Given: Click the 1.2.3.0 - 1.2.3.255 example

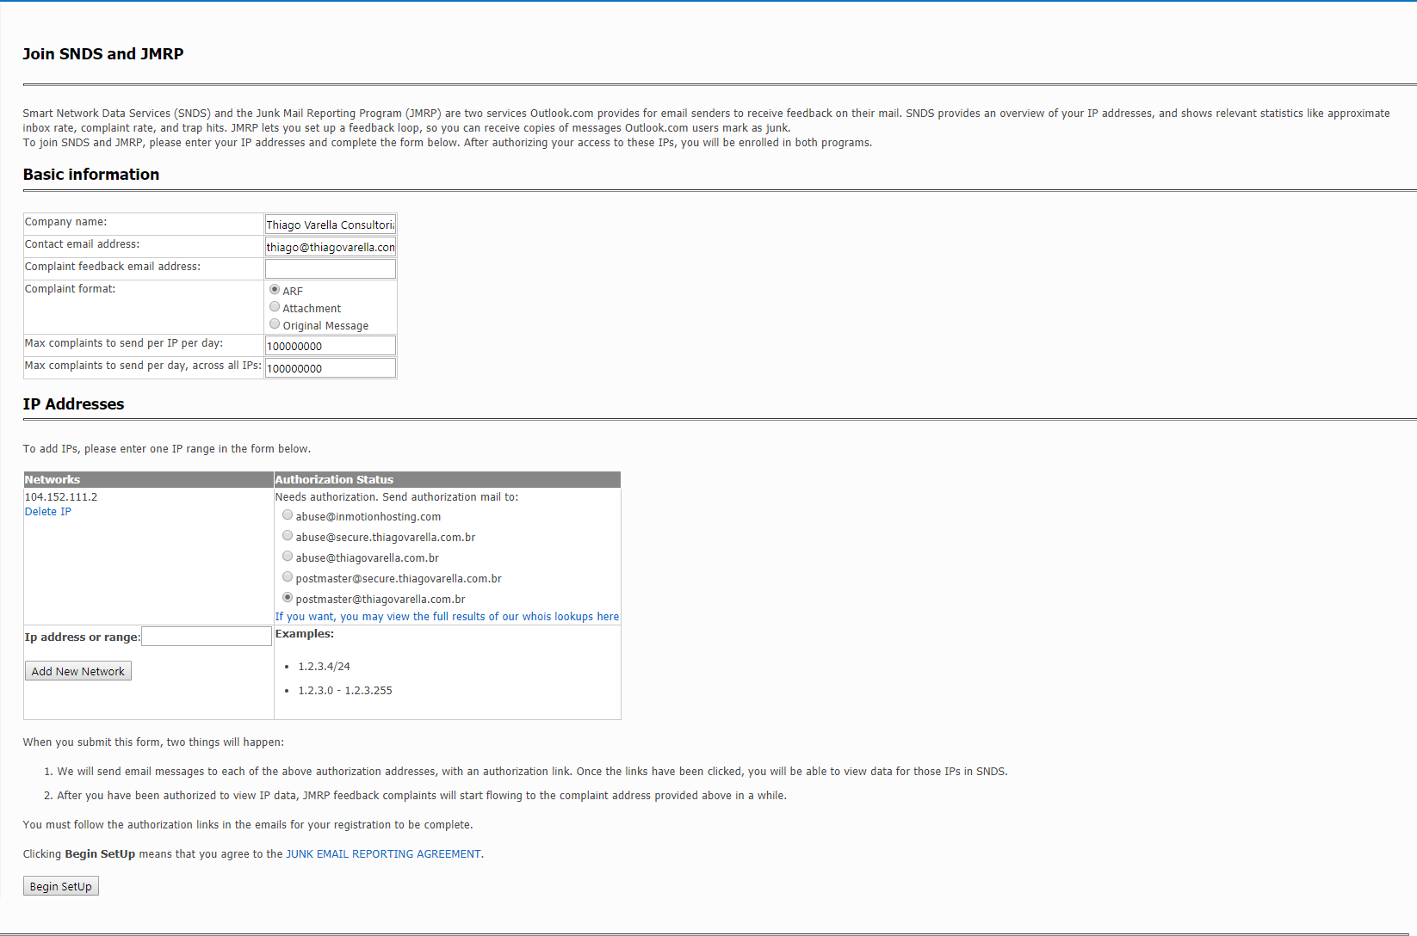Looking at the screenshot, I should [345, 691].
